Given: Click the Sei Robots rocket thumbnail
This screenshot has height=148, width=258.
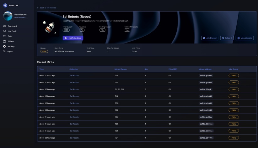Looking at the screenshot, I should 50,28.
